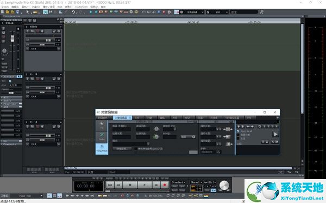Click the cyan left-pointing marker icon
The height and width of the screenshot is (203, 326).
96,12
